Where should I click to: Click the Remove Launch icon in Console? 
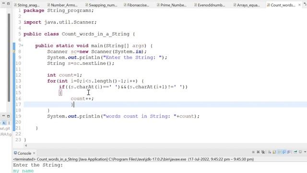(x=258, y=152)
